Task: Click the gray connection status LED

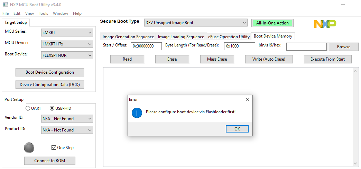Action: click(29, 148)
